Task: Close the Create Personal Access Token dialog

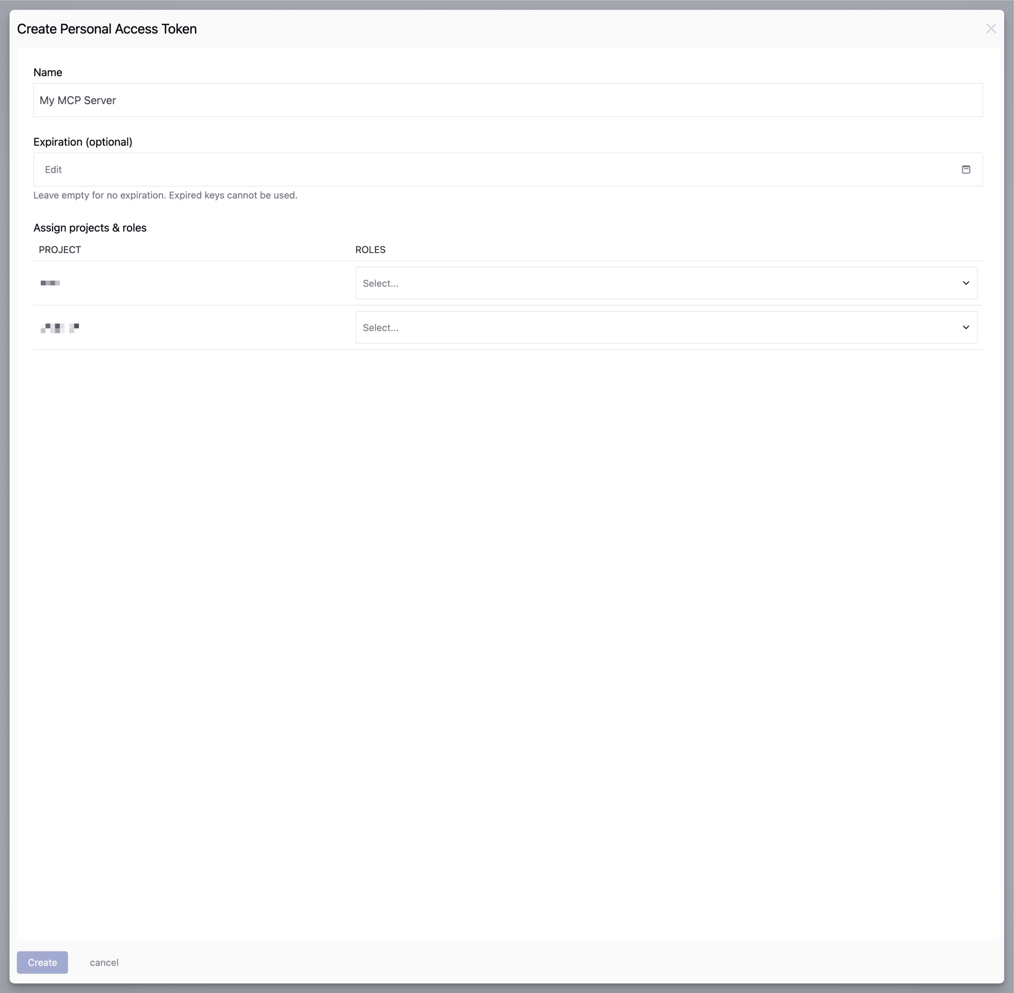Action: pyautogui.click(x=990, y=29)
